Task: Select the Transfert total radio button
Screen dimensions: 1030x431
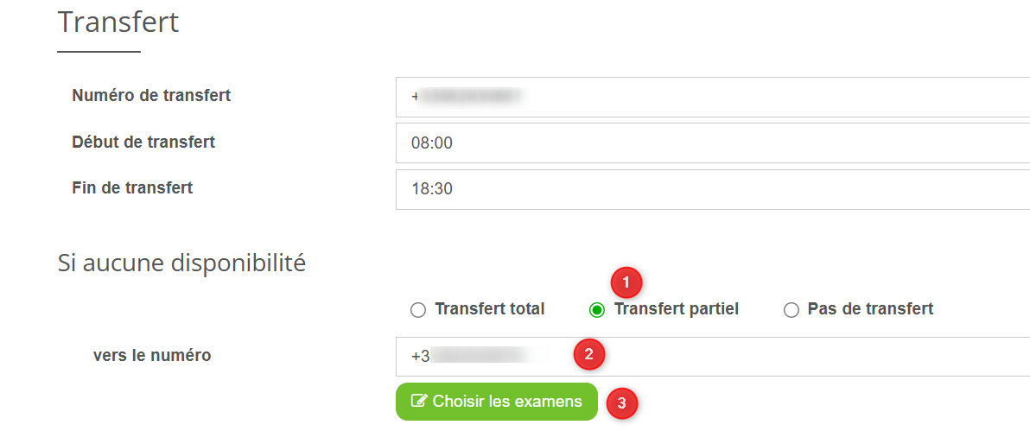Action: click(x=418, y=310)
